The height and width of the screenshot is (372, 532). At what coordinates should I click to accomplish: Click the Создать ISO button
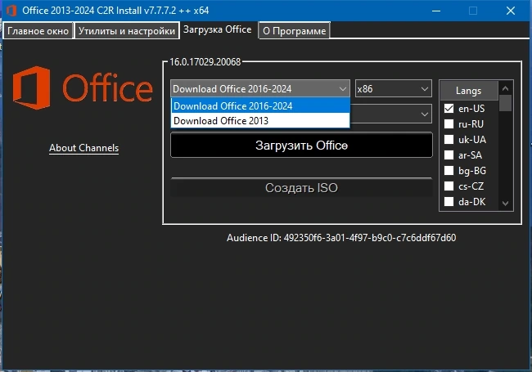pyautogui.click(x=301, y=187)
